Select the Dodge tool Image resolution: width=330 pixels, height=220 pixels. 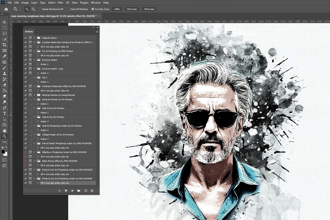(4, 102)
